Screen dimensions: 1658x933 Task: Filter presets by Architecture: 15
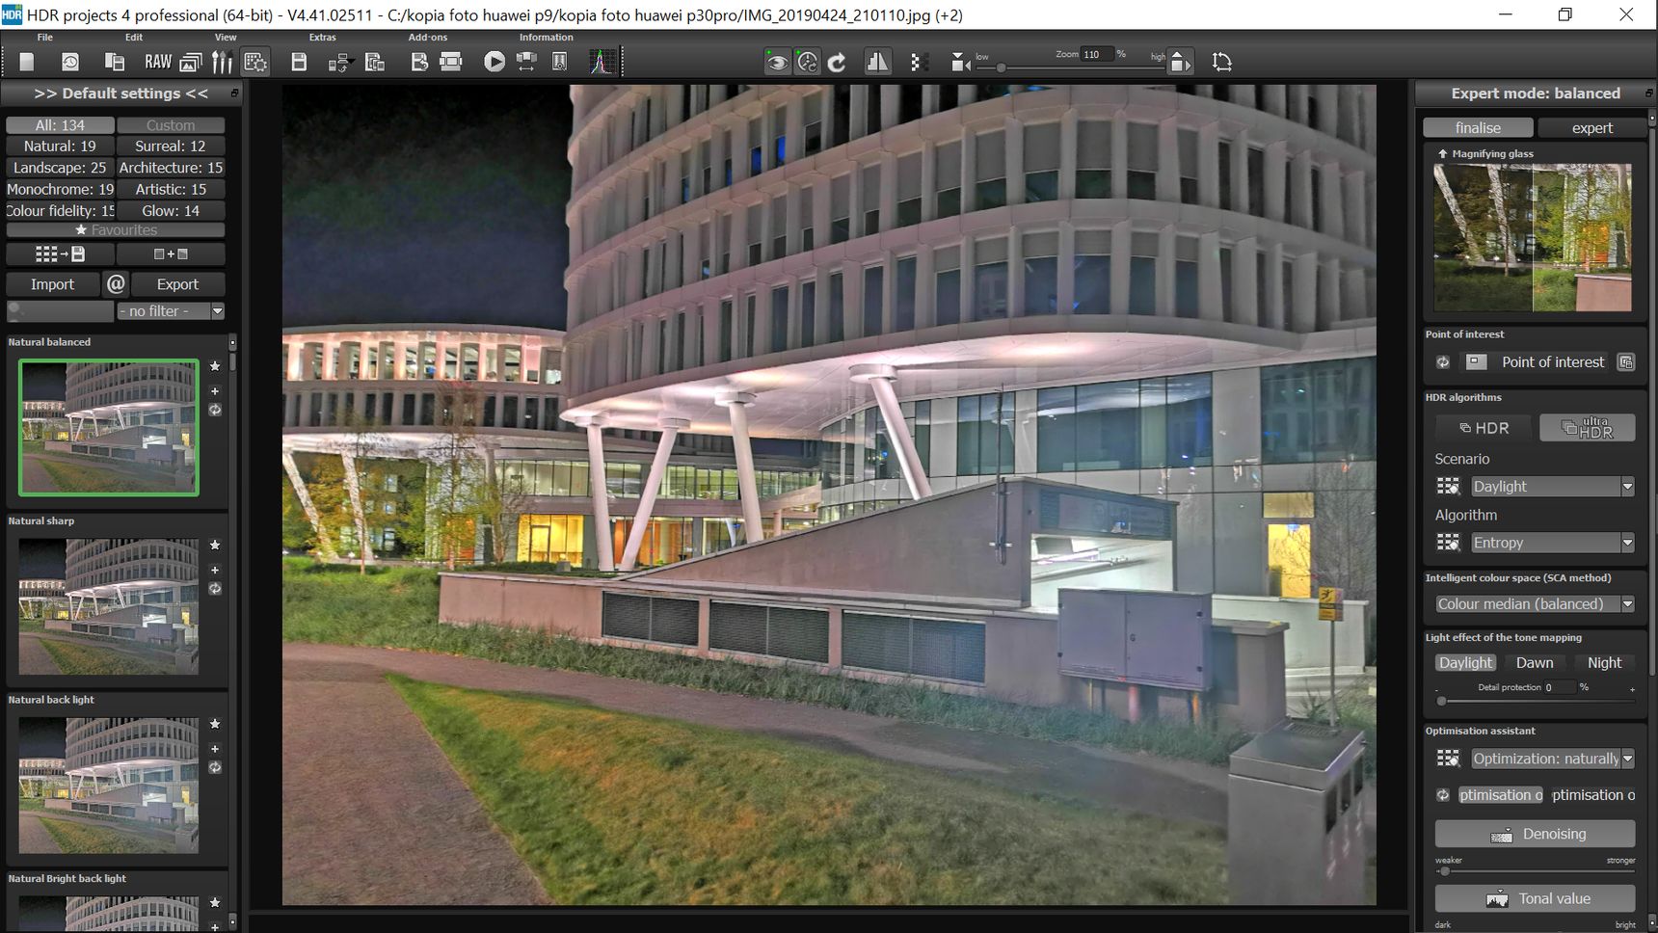click(x=171, y=168)
